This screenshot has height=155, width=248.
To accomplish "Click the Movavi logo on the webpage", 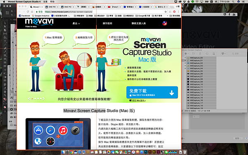I will pos(39,23).
